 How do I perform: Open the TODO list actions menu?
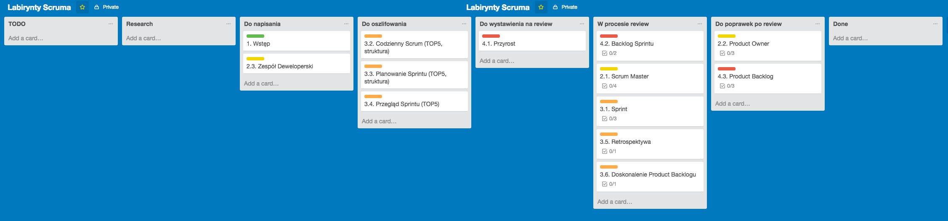[x=110, y=24]
